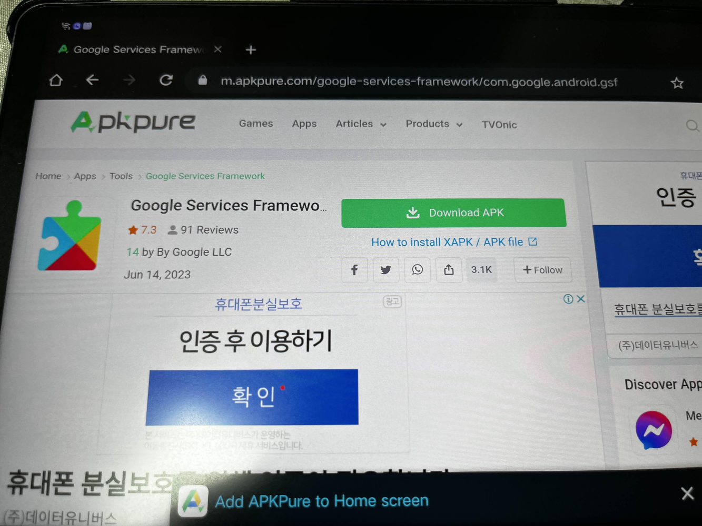Screen dimensions: 702x526
Task: Click the Download APK button
Action: click(x=454, y=213)
